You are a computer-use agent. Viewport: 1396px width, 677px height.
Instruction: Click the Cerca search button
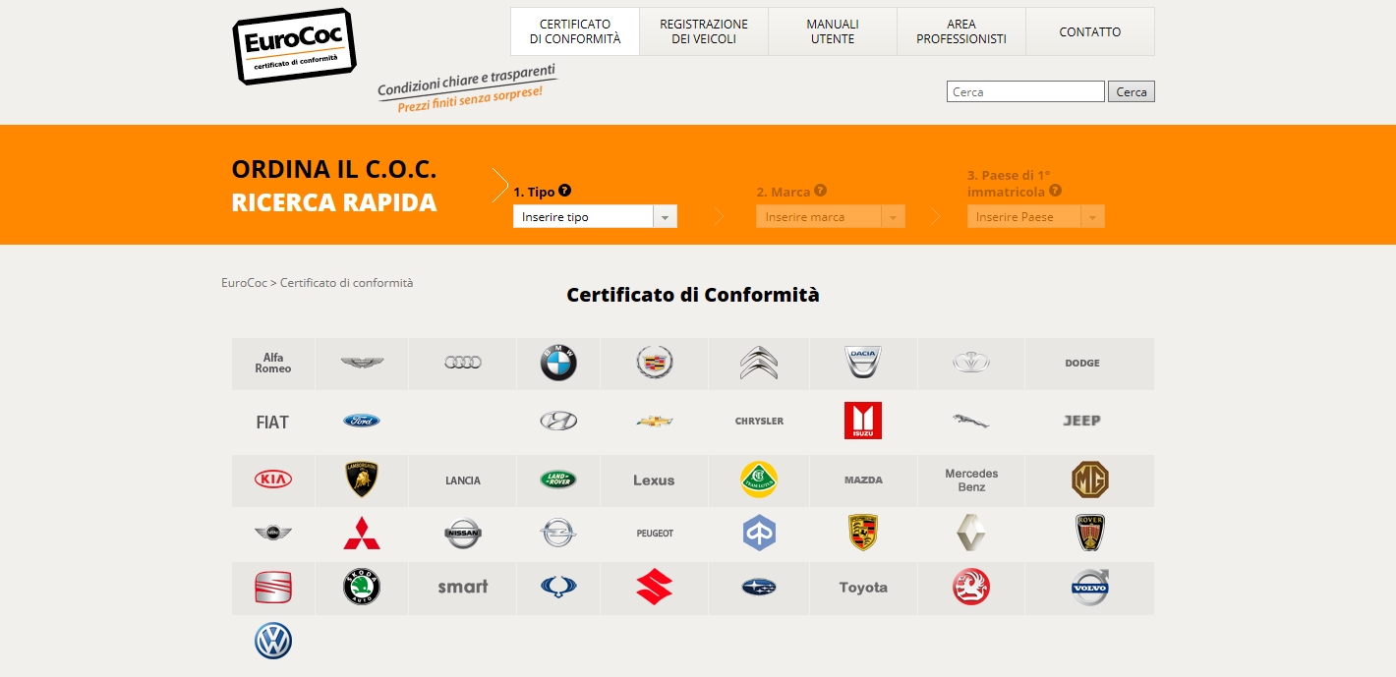tap(1132, 91)
